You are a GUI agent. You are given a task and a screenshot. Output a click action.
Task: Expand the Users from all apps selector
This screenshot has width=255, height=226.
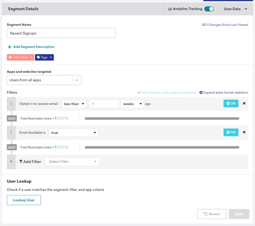(44, 80)
